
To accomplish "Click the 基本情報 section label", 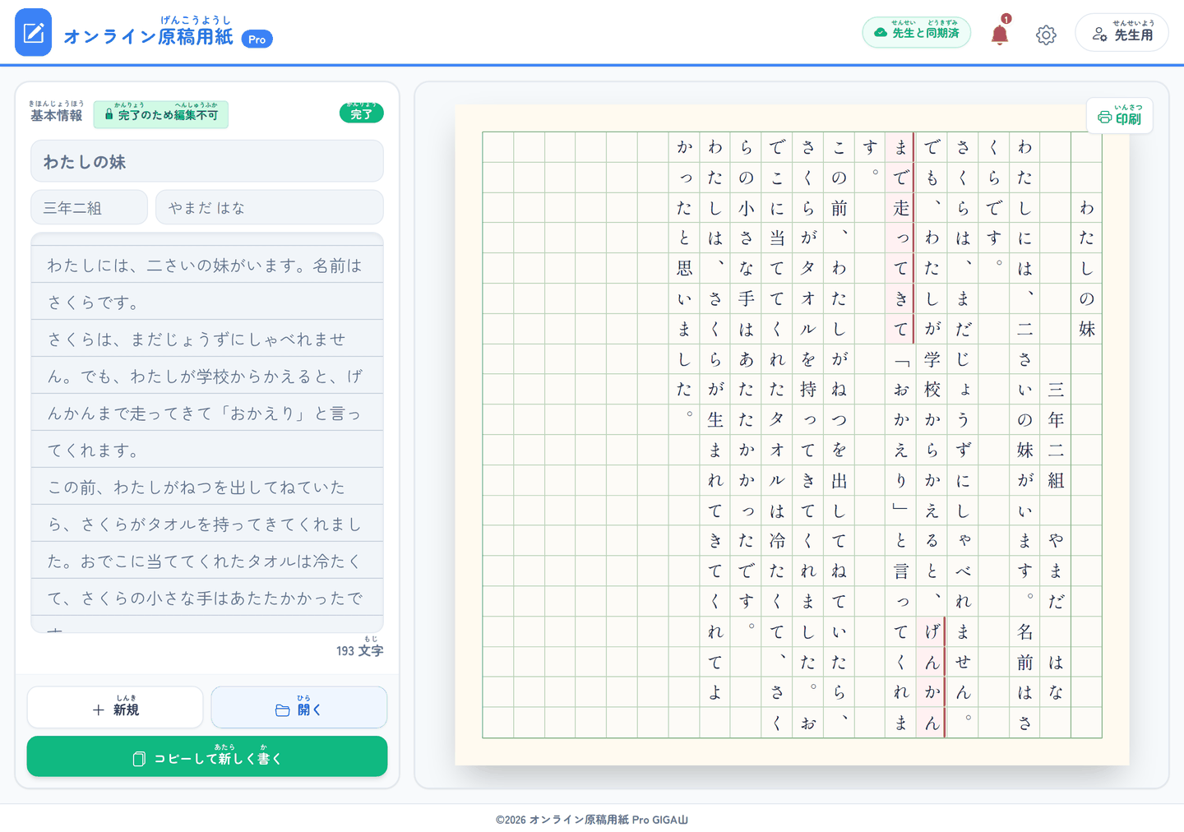I will (x=57, y=112).
